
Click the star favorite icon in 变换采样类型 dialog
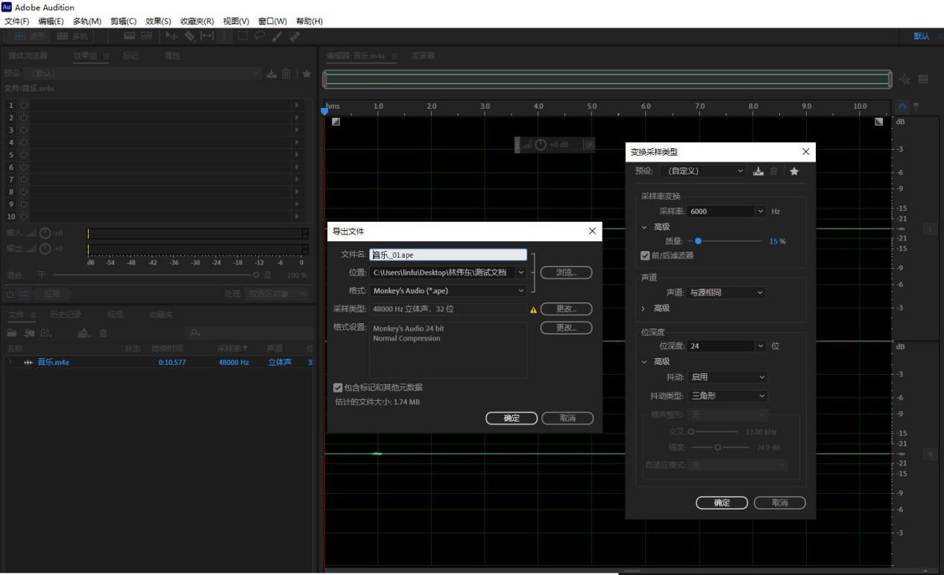coord(794,171)
